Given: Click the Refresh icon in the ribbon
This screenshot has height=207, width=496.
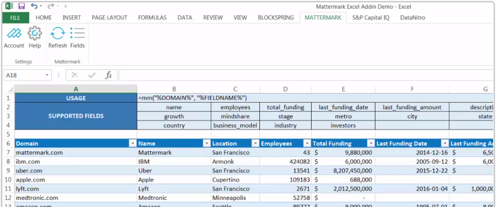Looking at the screenshot, I should click(57, 34).
